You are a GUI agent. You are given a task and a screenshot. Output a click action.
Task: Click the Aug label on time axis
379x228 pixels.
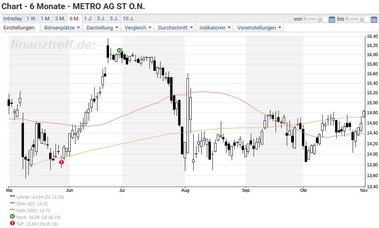point(185,190)
